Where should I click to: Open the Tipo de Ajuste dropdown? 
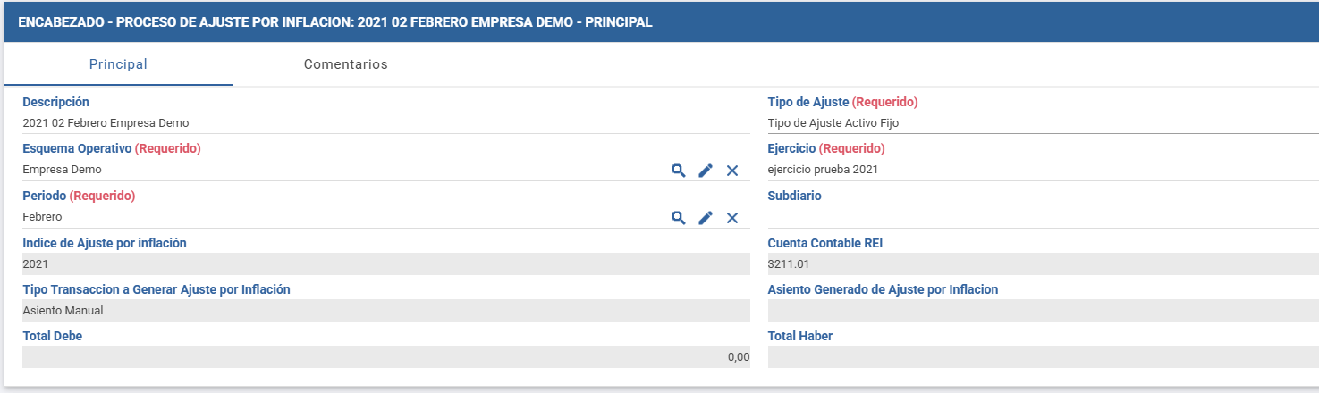(1042, 123)
